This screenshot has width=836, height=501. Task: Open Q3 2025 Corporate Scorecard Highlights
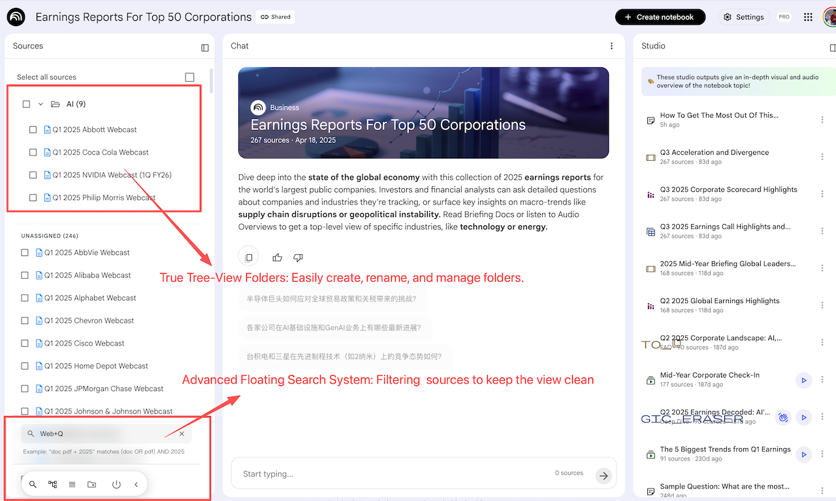pos(729,189)
